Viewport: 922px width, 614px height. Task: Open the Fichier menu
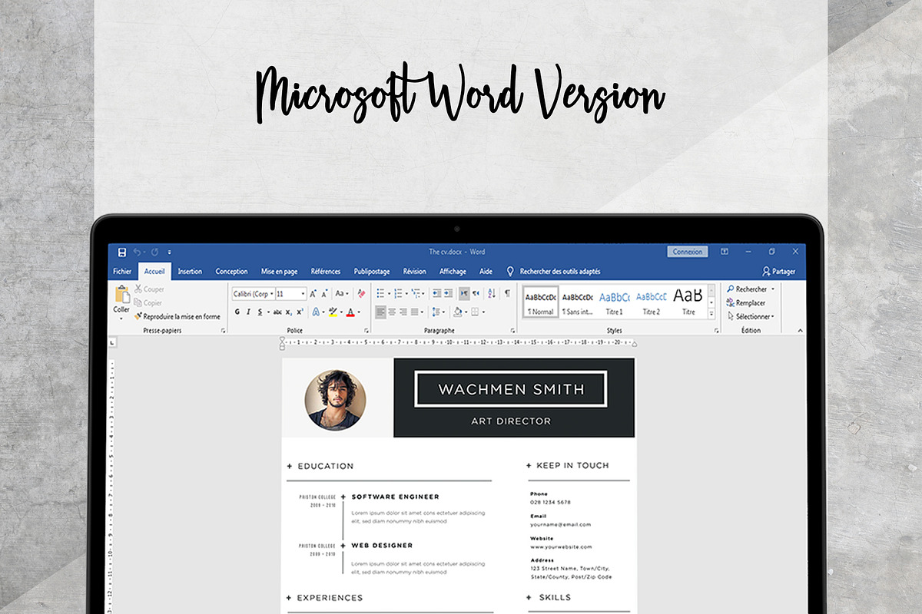[x=122, y=271]
